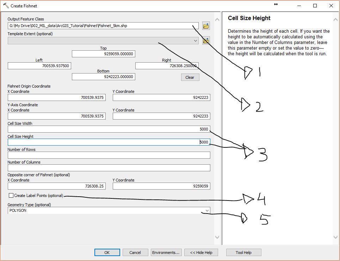This screenshot has width=340, height=261.
Task: Select the Top extent value field
Action: coord(104,53)
